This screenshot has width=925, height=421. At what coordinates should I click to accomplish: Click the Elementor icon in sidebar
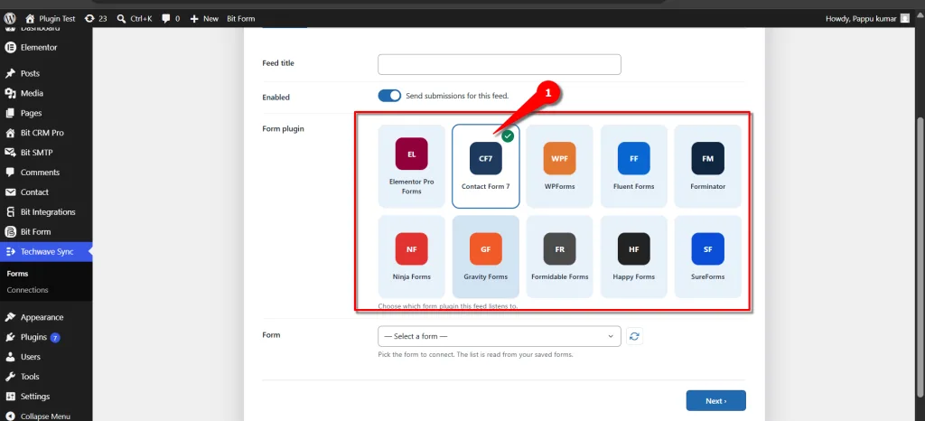9,47
